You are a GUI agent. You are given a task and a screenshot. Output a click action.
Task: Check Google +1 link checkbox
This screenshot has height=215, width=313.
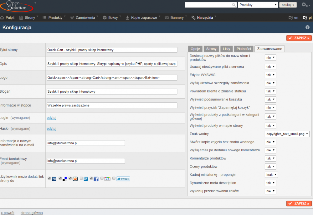click(102, 178)
